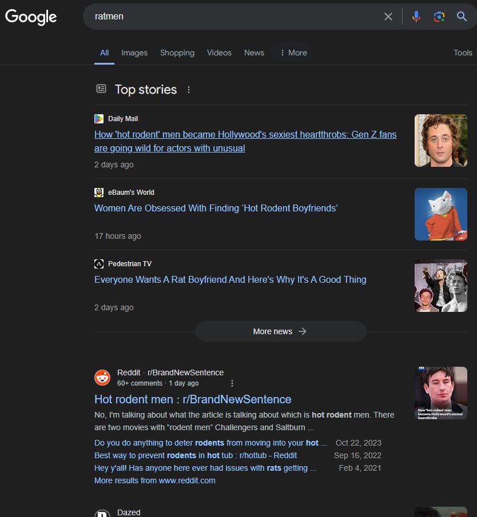
Task: Click the Daily Mail source name
Action: click(123, 119)
